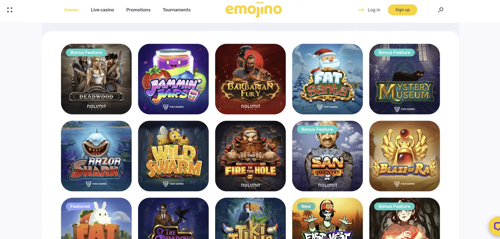Screen dimensions: 500x239
Task: Select the Wild Swarm game tile
Action: click(x=173, y=156)
